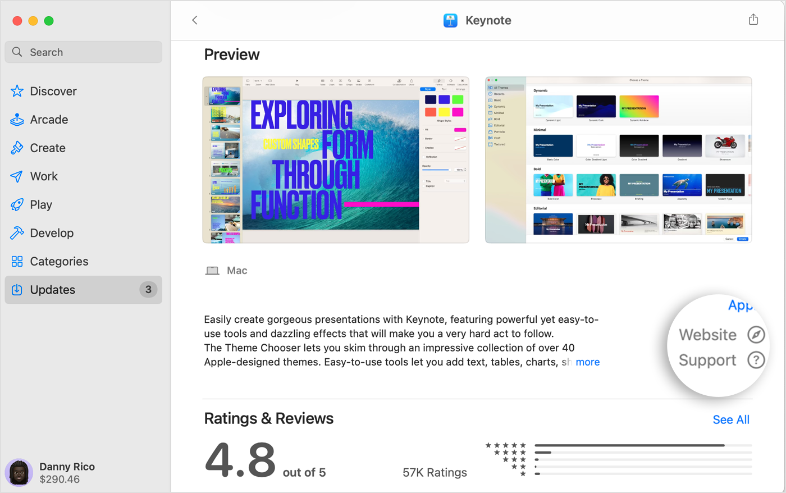786x493 pixels.
Task: Open the share button in title bar
Action: pos(753,20)
